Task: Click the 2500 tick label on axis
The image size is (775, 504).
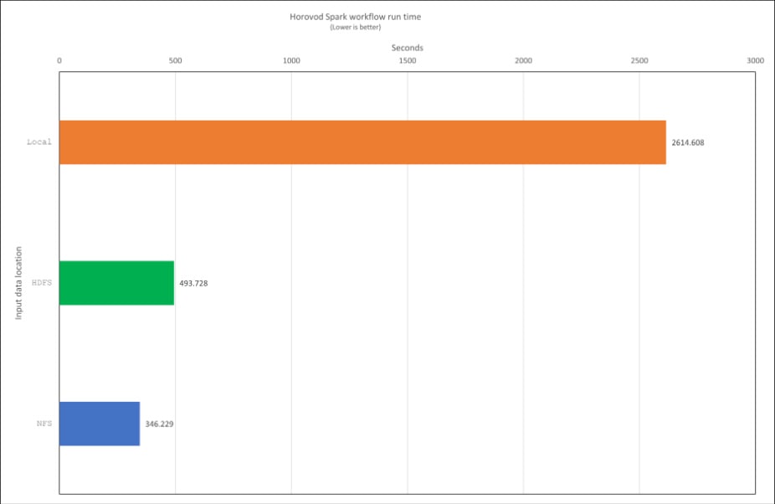Action: [639, 61]
